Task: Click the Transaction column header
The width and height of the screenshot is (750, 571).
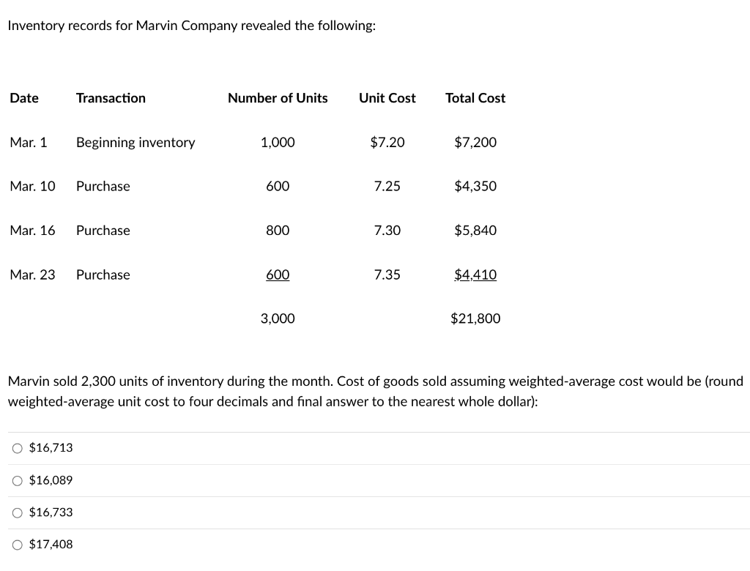Action: 111,98
